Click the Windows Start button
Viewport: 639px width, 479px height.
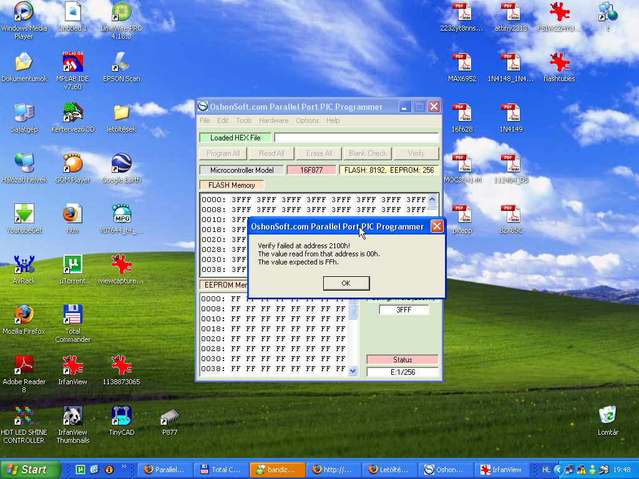click(29, 470)
